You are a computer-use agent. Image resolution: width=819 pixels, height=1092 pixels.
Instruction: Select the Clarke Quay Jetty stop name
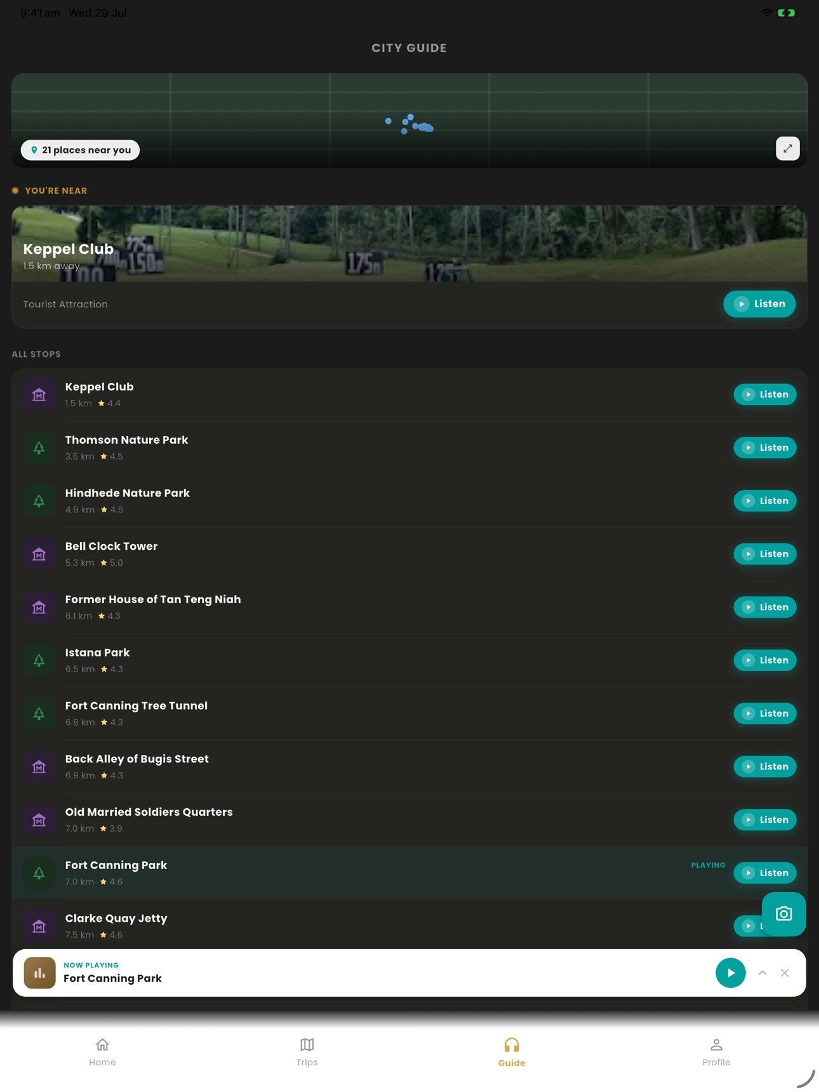pyautogui.click(x=116, y=918)
